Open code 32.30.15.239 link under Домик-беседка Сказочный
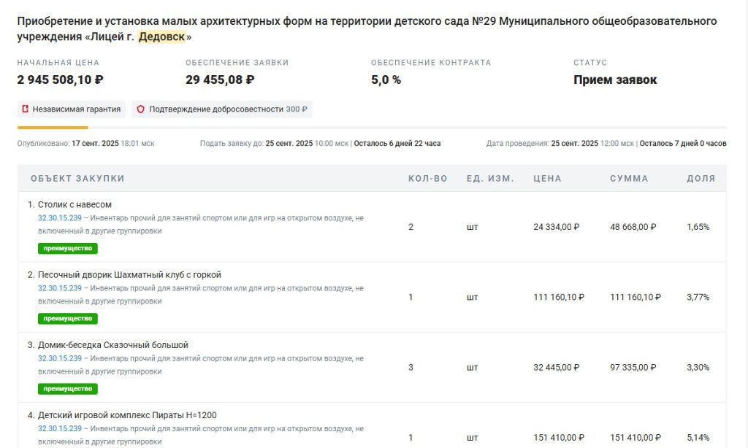 (59, 358)
